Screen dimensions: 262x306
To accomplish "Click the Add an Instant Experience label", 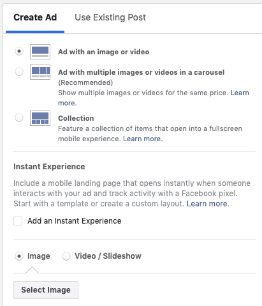I will pyautogui.click(x=75, y=221).
